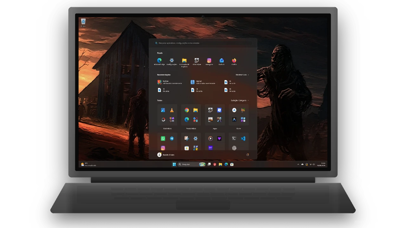Image resolution: width=406 pixels, height=228 pixels.
Task: Open the Exibição: Categoria dropdown
Action: (240, 100)
